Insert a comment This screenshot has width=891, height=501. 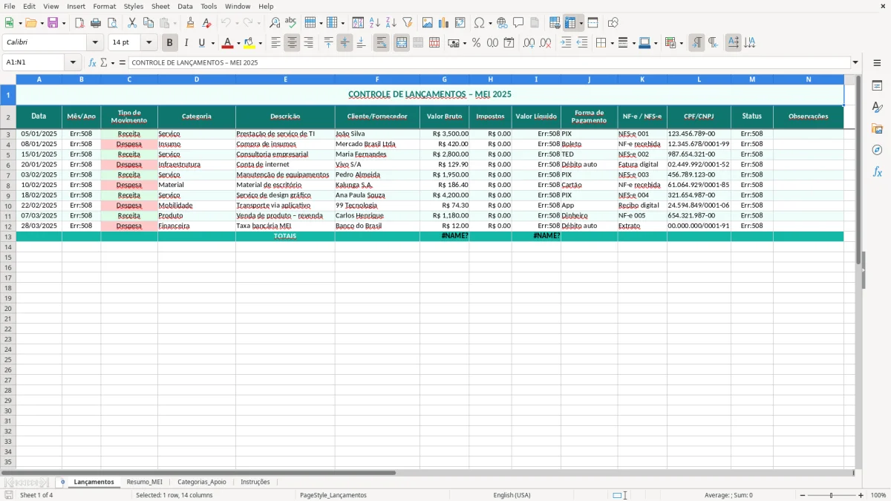coord(518,23)
